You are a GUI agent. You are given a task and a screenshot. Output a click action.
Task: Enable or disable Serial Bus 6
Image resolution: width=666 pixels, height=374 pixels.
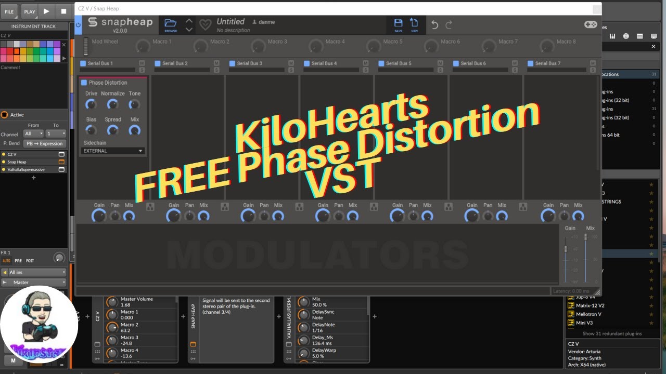456,63
